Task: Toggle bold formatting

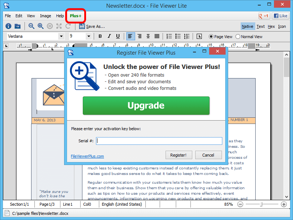Action: tap(100, 36)
